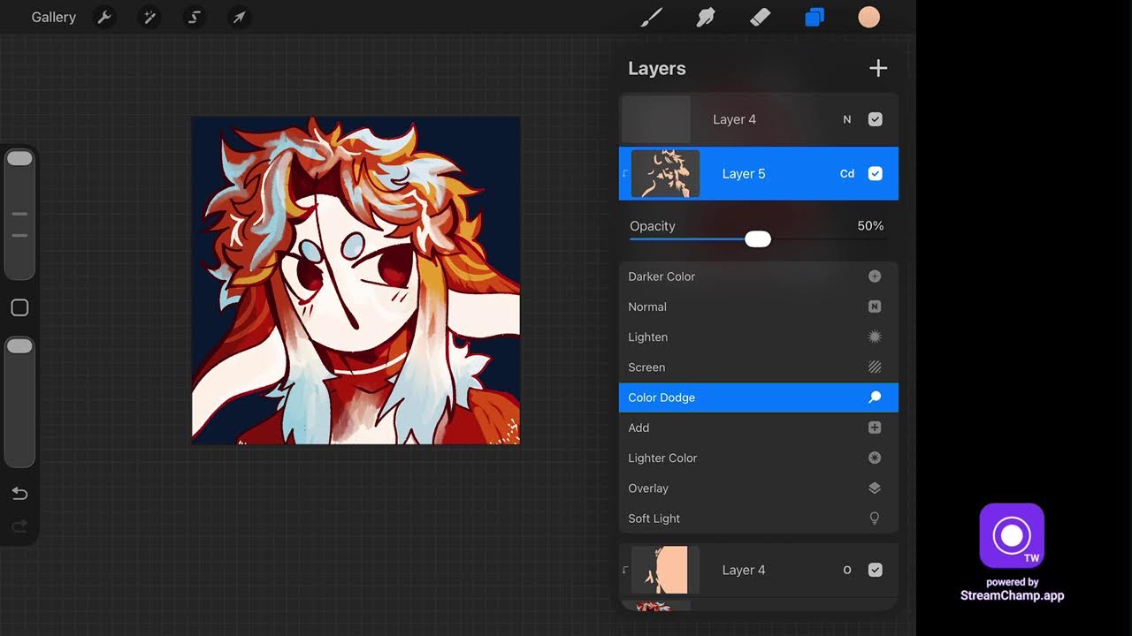Screen dimensions: 1132x636
Task: Move the layer Opacity slider knob
Action: (x=758, y=239)
